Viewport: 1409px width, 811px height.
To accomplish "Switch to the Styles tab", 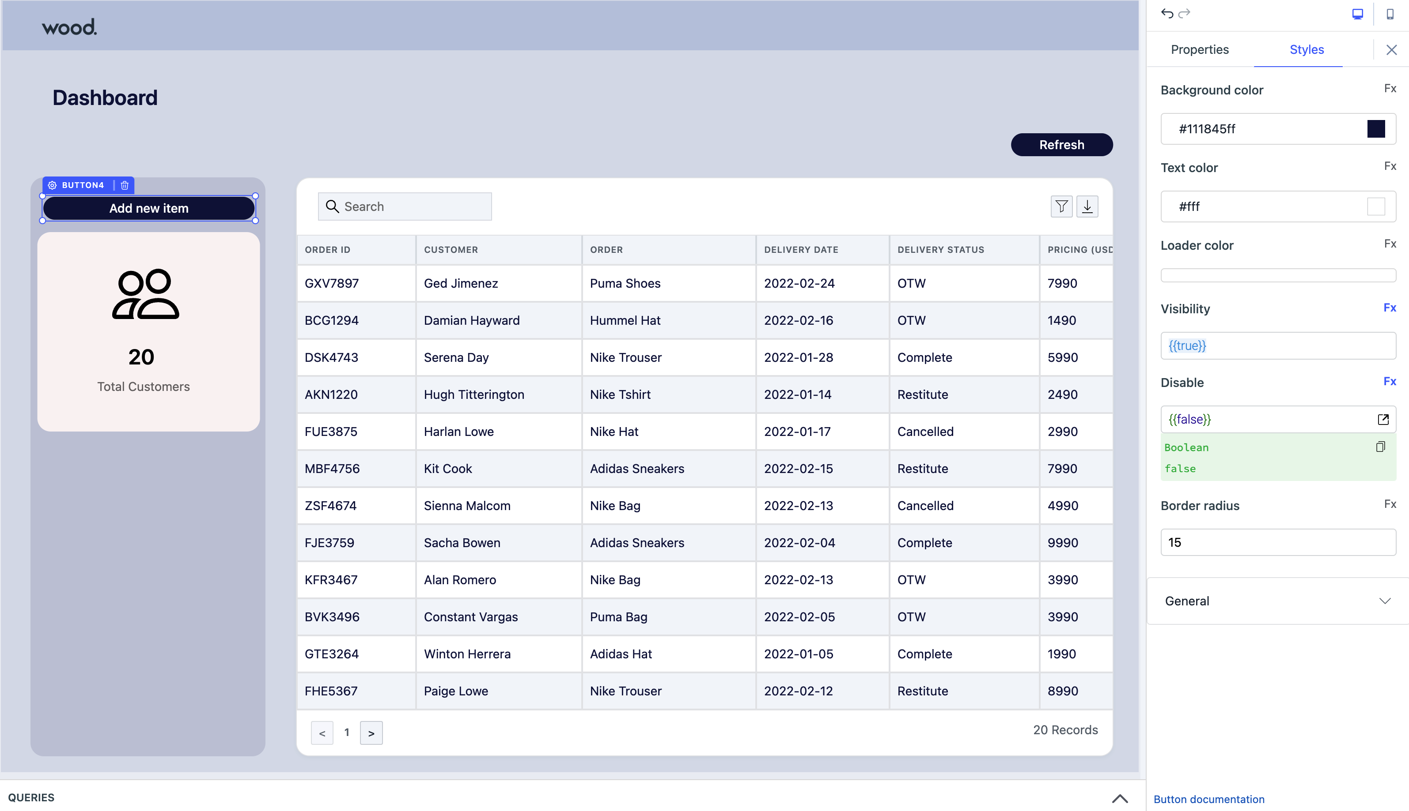I will pyautogui.click(x=1307, y=49).
